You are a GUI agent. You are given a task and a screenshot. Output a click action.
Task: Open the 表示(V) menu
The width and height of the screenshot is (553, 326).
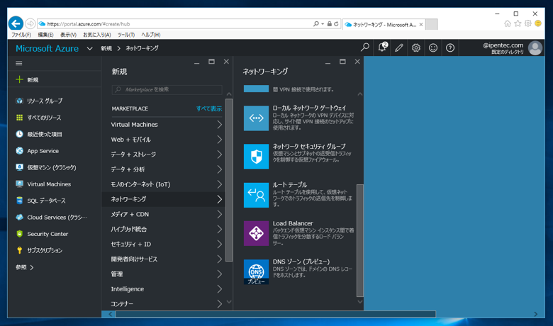click(68, 35)
